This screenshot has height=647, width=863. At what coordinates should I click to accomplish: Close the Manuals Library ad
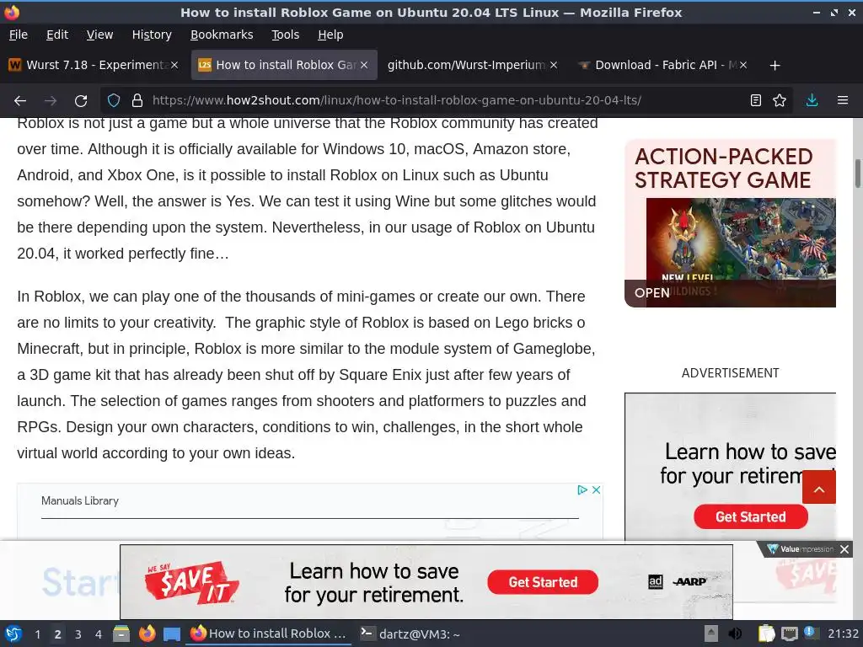[596, 489]
